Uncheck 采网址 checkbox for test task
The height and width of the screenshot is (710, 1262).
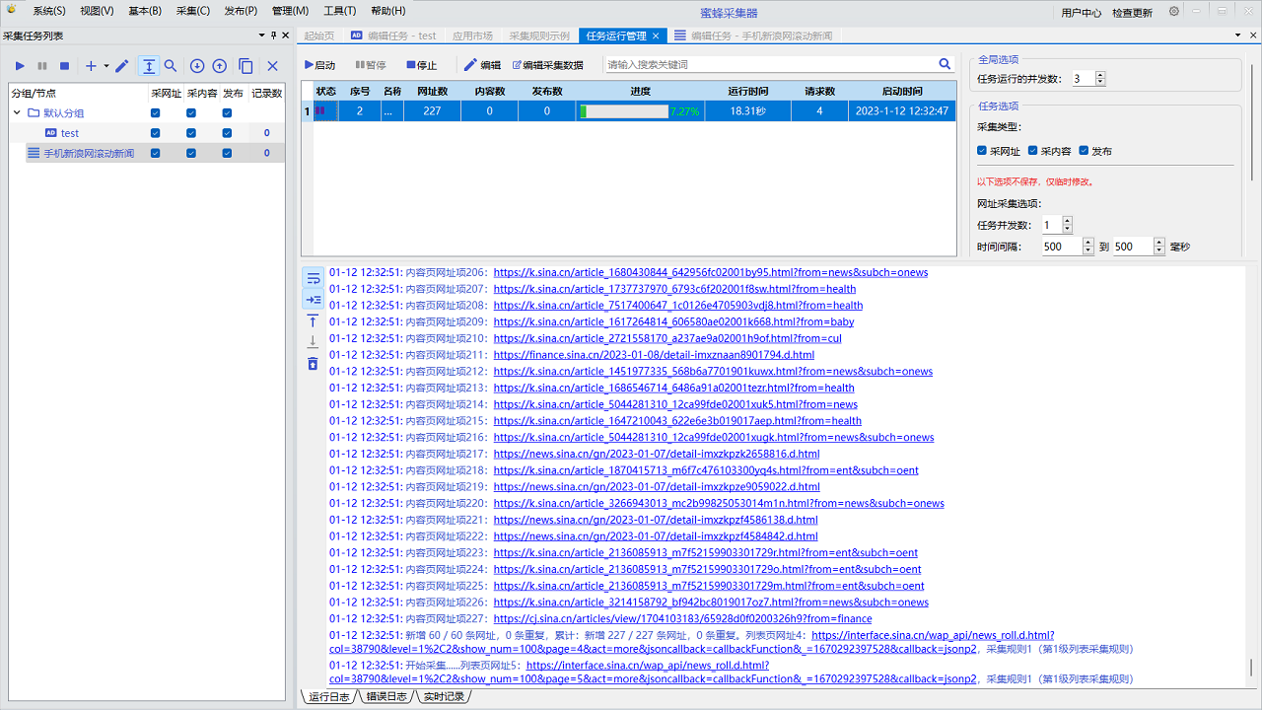pyautogui.click(x=156, y=133)
